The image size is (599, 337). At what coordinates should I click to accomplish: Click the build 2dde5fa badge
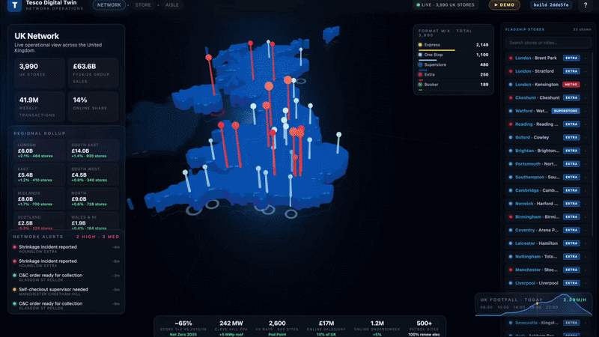click(x=551, y=5)
